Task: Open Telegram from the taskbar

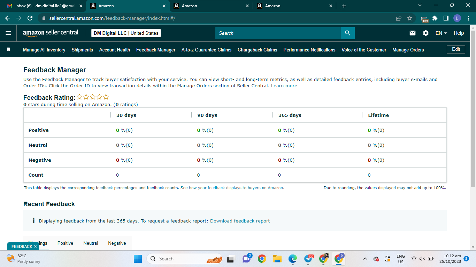Action: 308,259
